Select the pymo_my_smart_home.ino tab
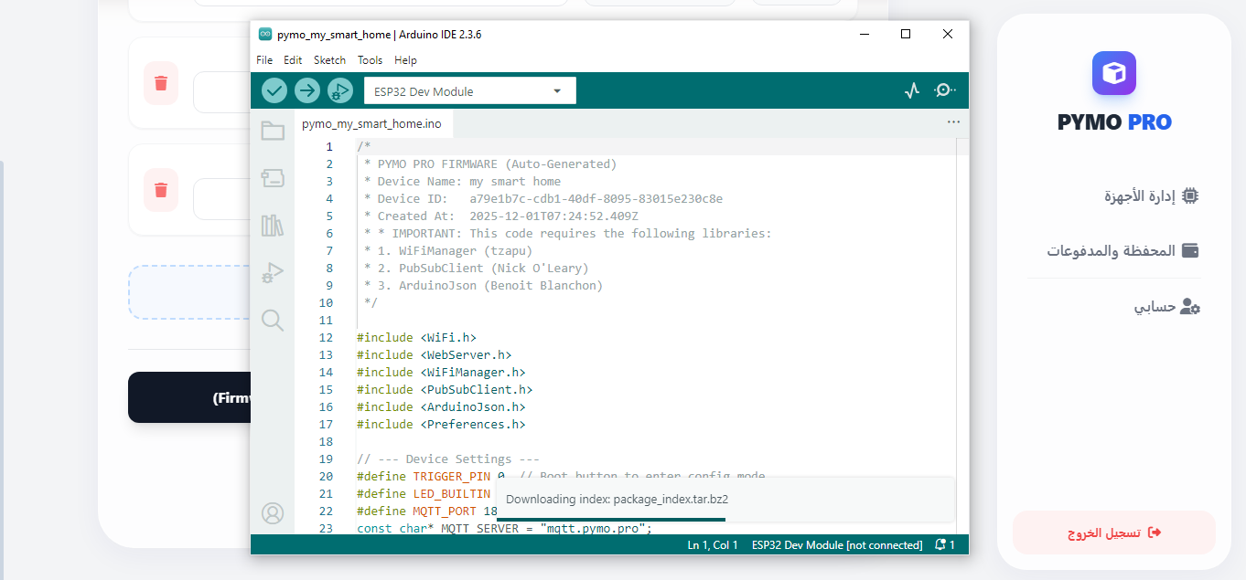Viewport: 1246px width, 580px height. point(371,123)
